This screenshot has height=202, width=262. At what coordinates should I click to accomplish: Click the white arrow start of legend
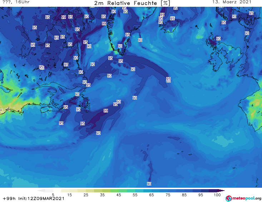coord(41,191)
